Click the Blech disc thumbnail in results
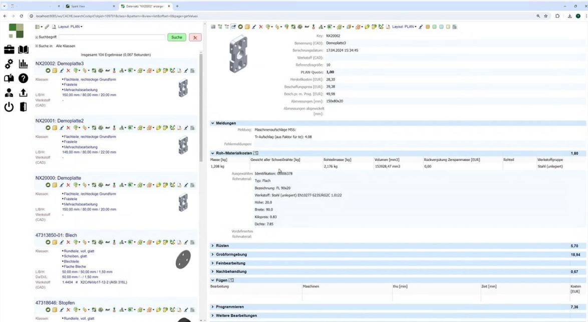588x322 pixels. [x=183, y=258]
